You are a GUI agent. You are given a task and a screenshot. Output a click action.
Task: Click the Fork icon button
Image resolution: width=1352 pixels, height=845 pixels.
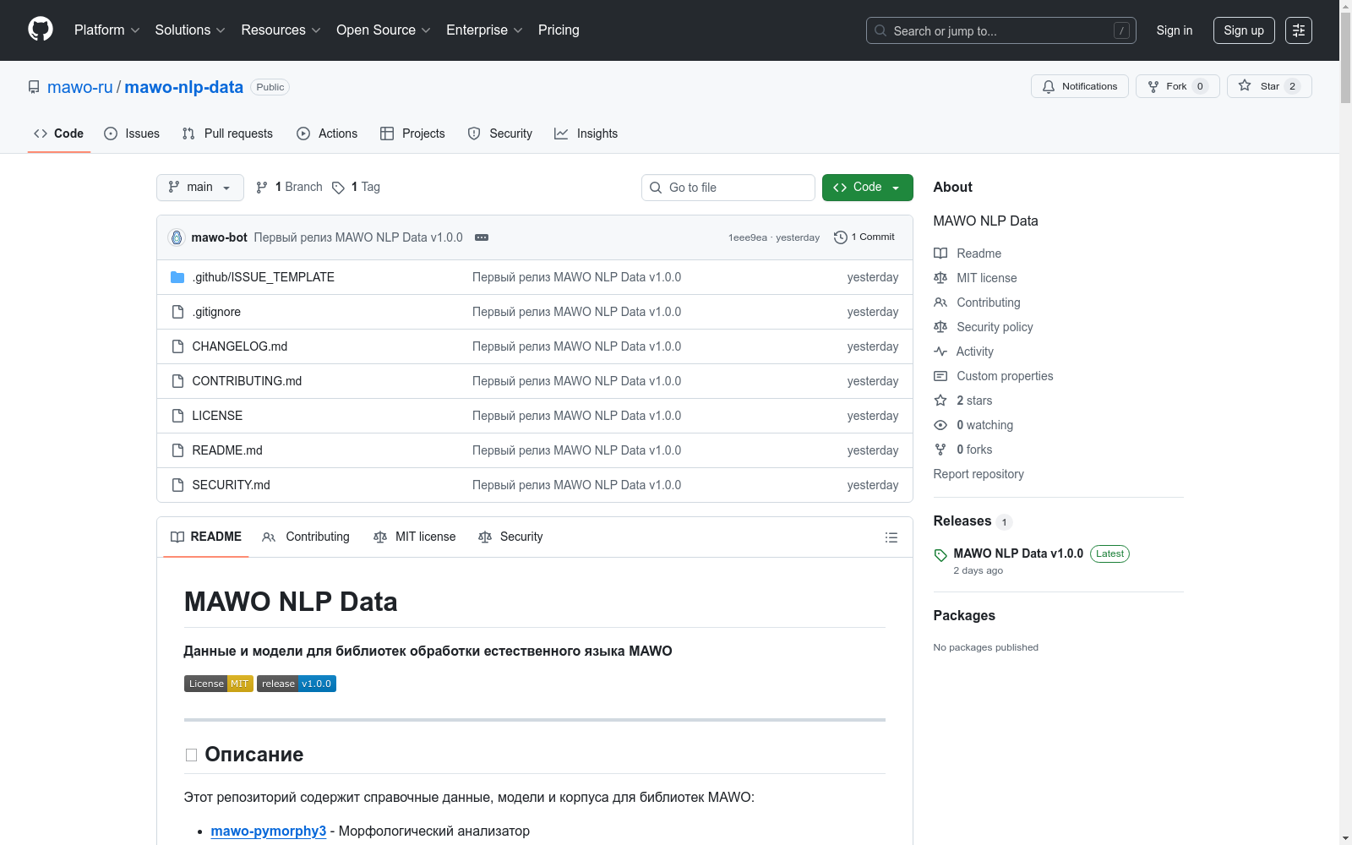pos(1153,86)
